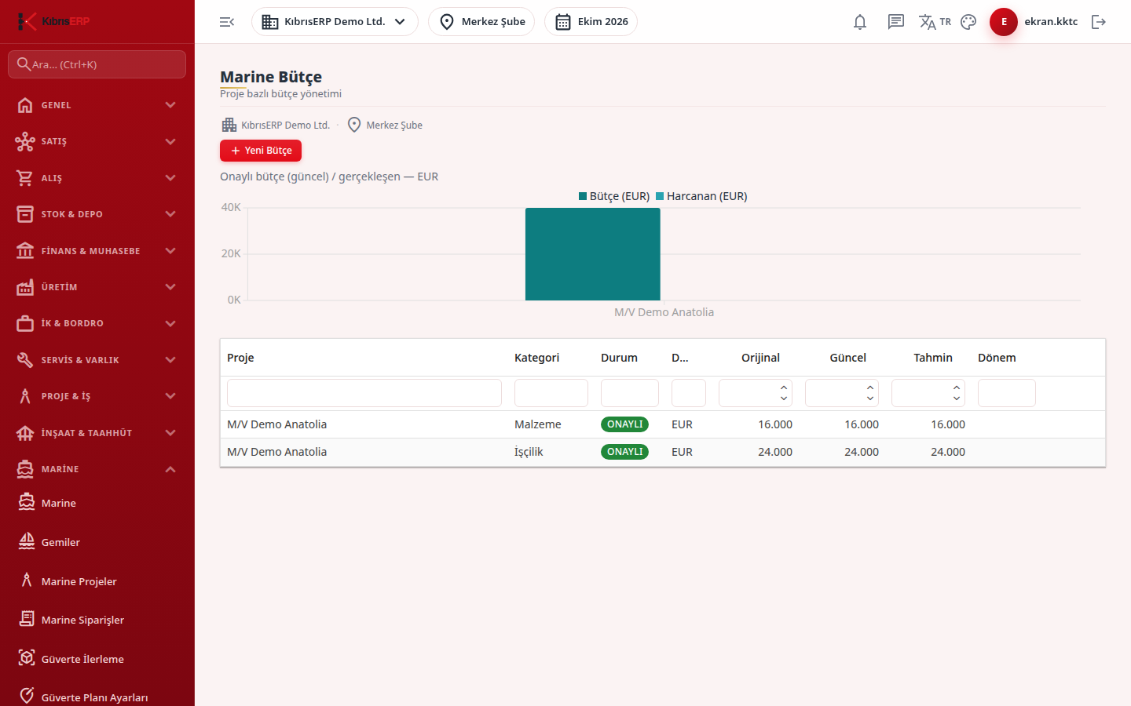Sort by the Proje column header
This screenshot has height=706, width=1131.
click(x=240, y=358)
